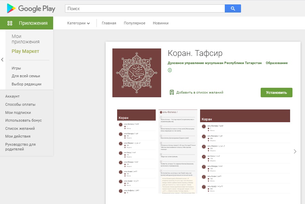
Task: Expand the Категории dropdown
Action: 79,23
